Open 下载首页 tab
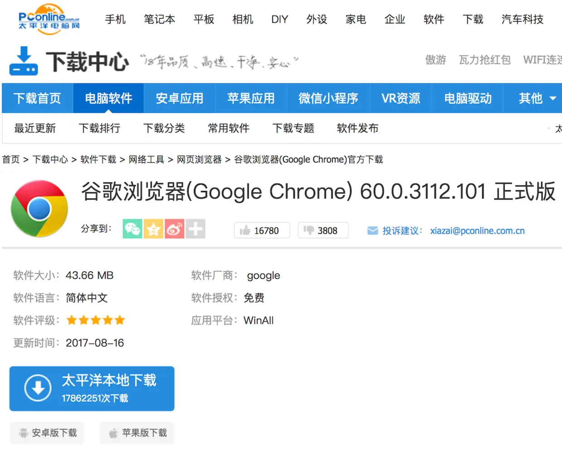This screenshot has height=451, width=562. [x=37, y=98]
